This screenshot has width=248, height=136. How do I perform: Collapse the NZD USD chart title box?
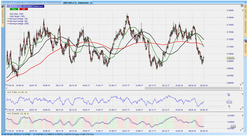pos(8,6)
